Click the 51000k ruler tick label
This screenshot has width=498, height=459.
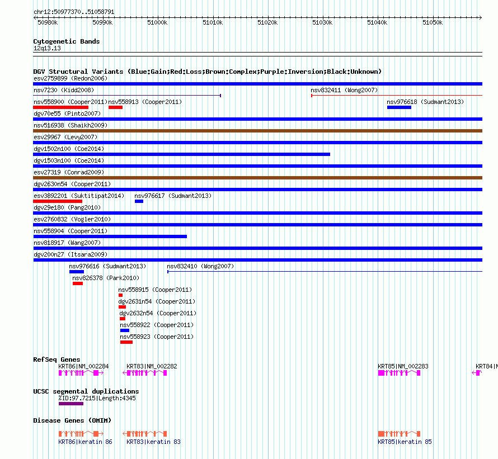157,22
